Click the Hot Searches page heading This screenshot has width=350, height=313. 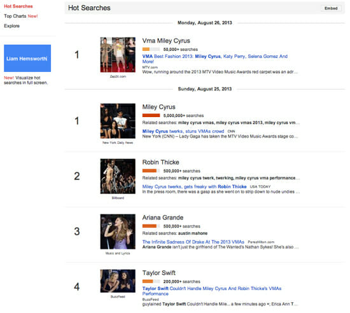(89, 8)
